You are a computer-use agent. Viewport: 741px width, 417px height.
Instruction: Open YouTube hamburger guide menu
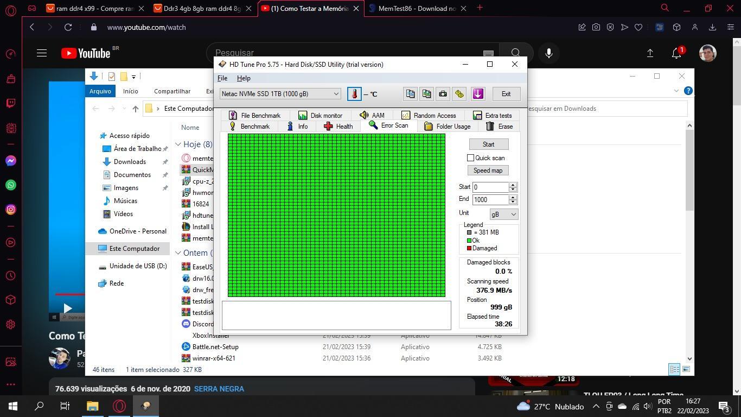(x=42, y=53)
